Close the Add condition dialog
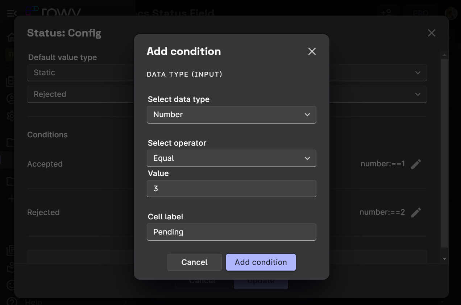 [312, 51]
